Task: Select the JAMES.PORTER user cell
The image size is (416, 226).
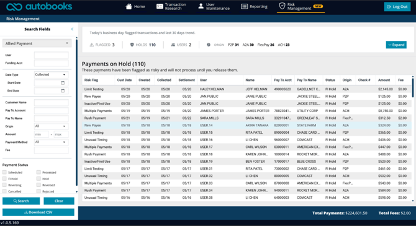Action: click(212, 111)
